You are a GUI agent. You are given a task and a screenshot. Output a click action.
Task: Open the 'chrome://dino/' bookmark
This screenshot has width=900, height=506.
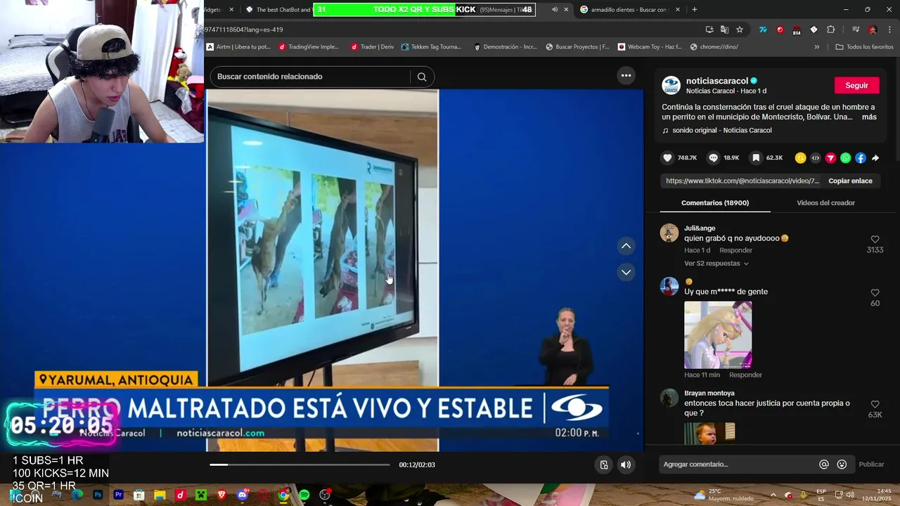coord(714,47)
